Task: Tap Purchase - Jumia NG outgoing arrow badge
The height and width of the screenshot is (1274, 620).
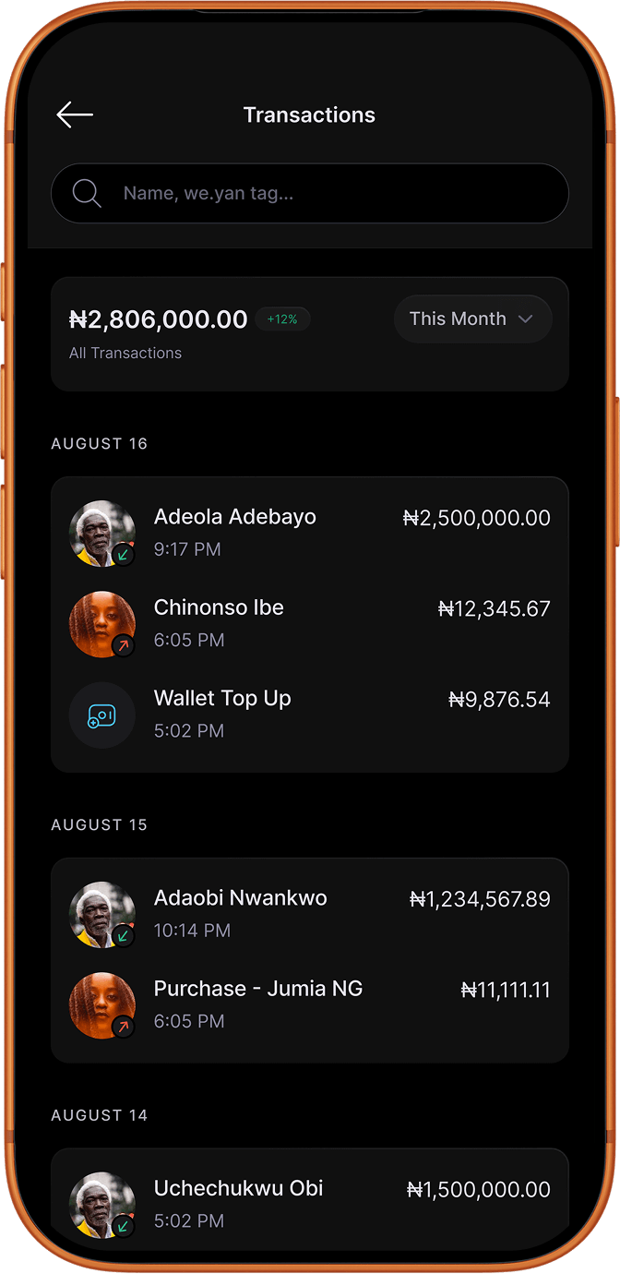Action: pos(124,1027)
